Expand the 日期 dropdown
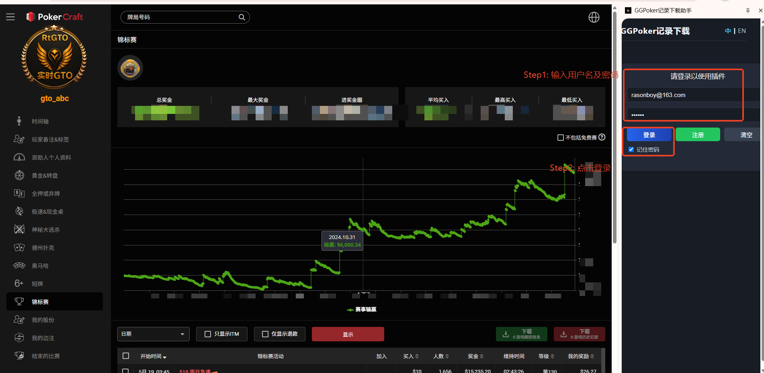 pos(153,334)
